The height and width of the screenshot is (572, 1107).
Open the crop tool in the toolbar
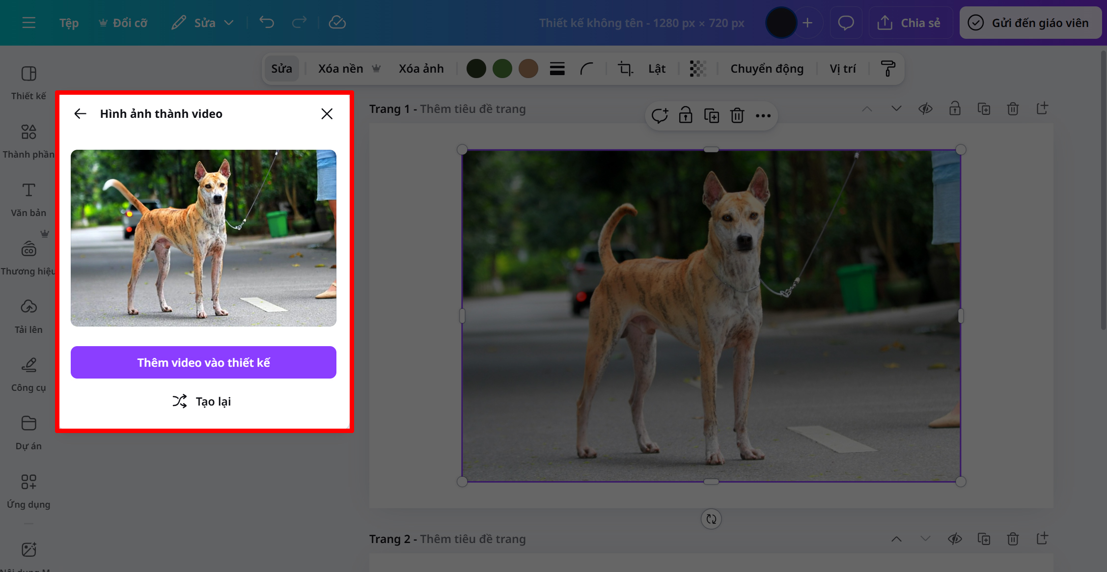(x=625, y=68)
